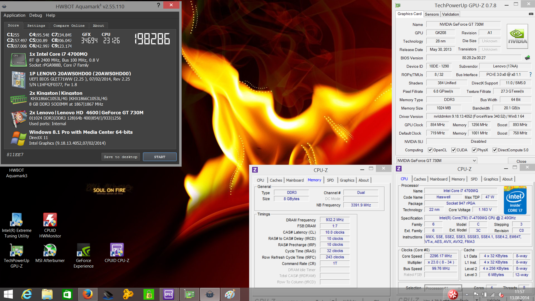Click the Close button in GPU-Z
Image resolution: width=535 pixels, height=301 pixels.
point(521,161)
